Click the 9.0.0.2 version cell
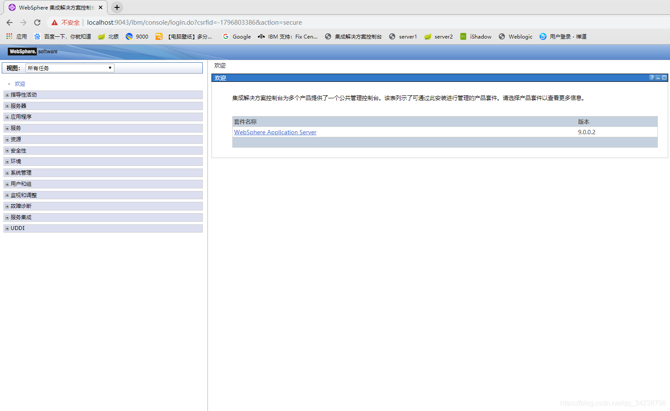Viewport: 670px width, 411px height. click(587, 132)
